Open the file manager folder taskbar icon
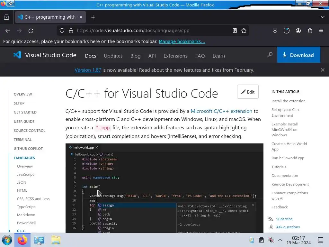The width and height of the screenshot is (329, 247). [56, 240]
